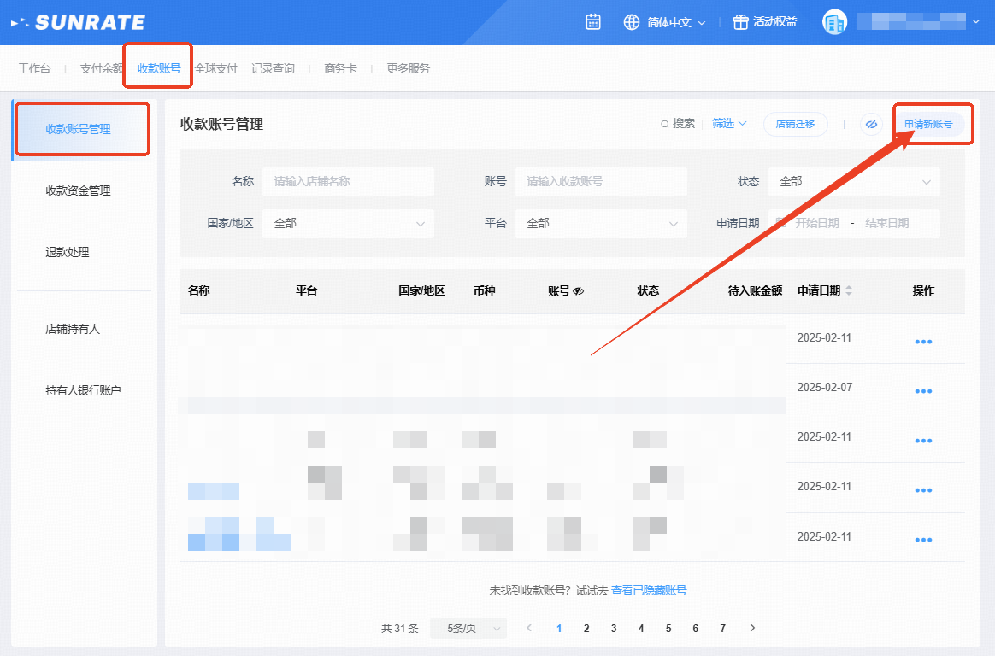Viewport: 995px width, 656px height.
Task: Open the 状态 dropdown
Action: coord(853,182)
